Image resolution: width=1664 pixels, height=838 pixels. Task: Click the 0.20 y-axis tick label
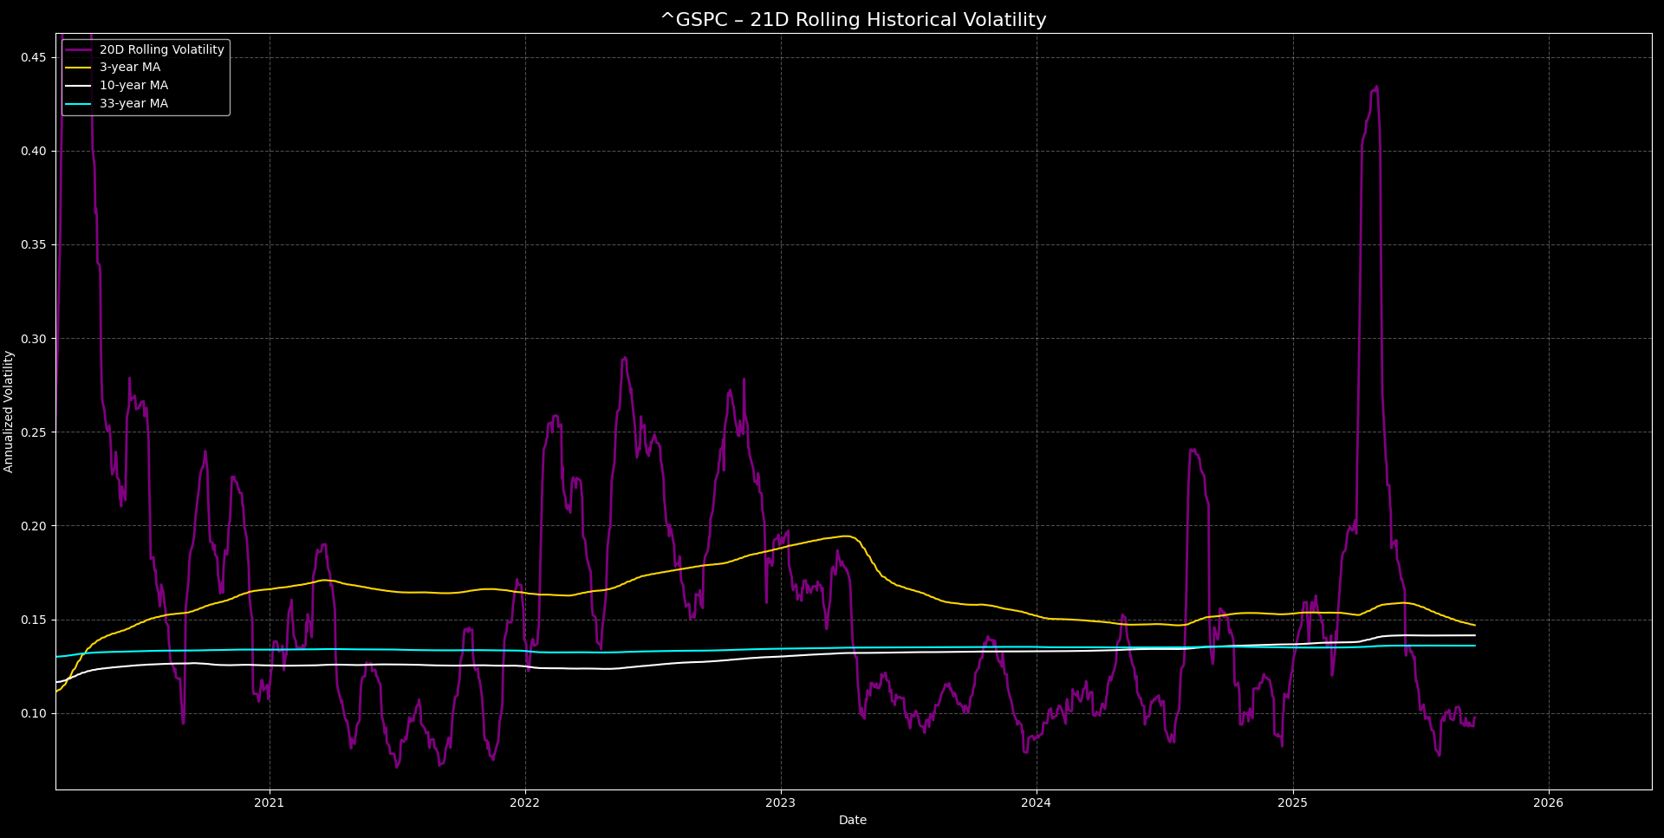33,526
